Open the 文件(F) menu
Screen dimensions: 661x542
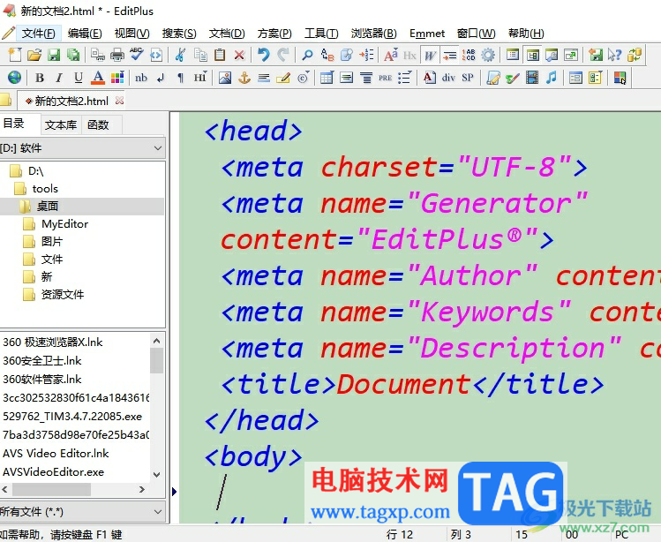click(38, 33)
